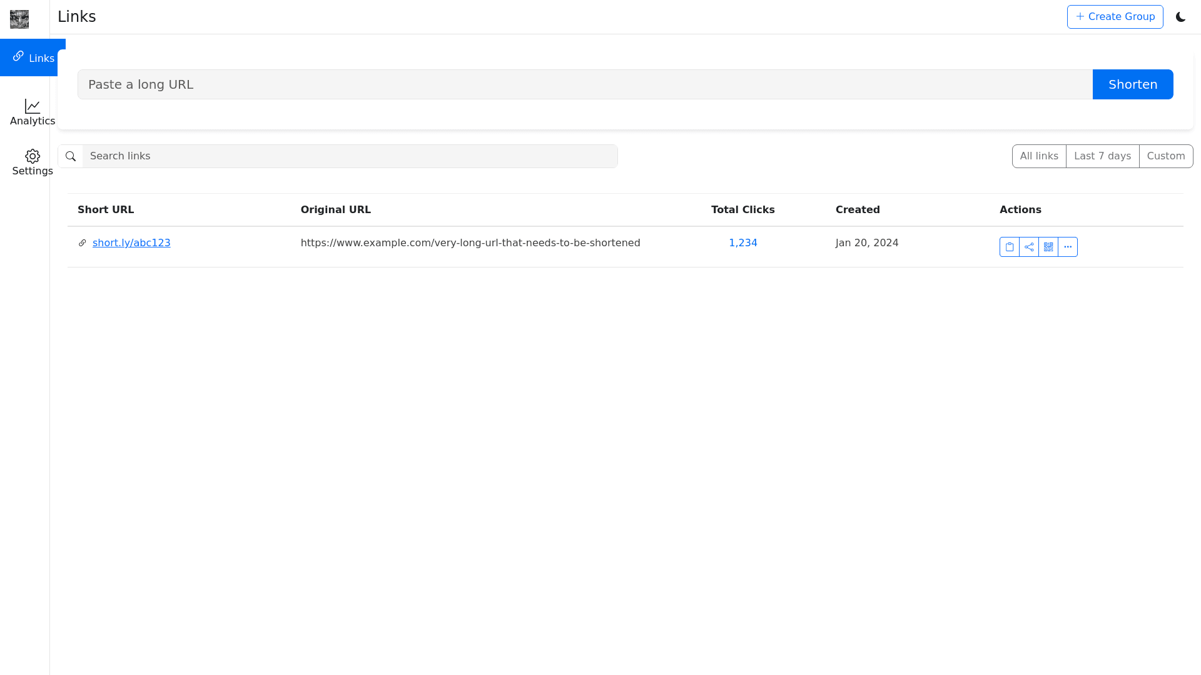Click the blue Shorten button
The image size is (1201, 675).
[x=1132, y=84]
